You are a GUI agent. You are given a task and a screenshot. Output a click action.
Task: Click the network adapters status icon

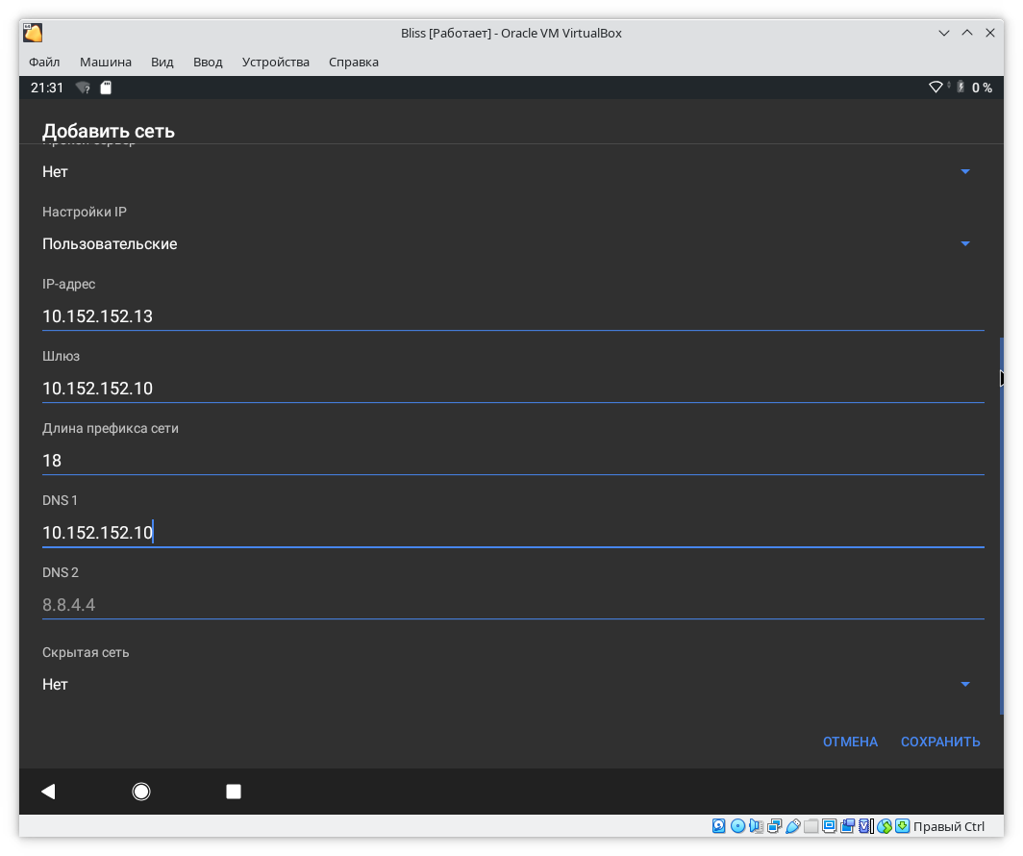click(774, 826)
